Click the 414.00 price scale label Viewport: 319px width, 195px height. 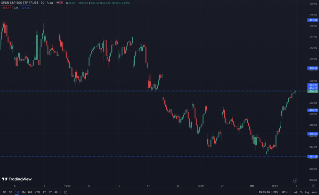pos(313,37)
